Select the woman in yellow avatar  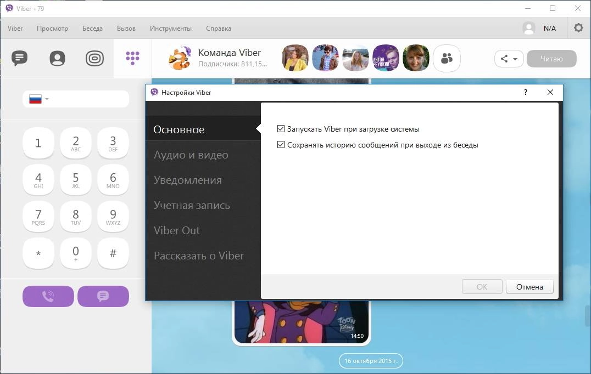pos(295,58)
